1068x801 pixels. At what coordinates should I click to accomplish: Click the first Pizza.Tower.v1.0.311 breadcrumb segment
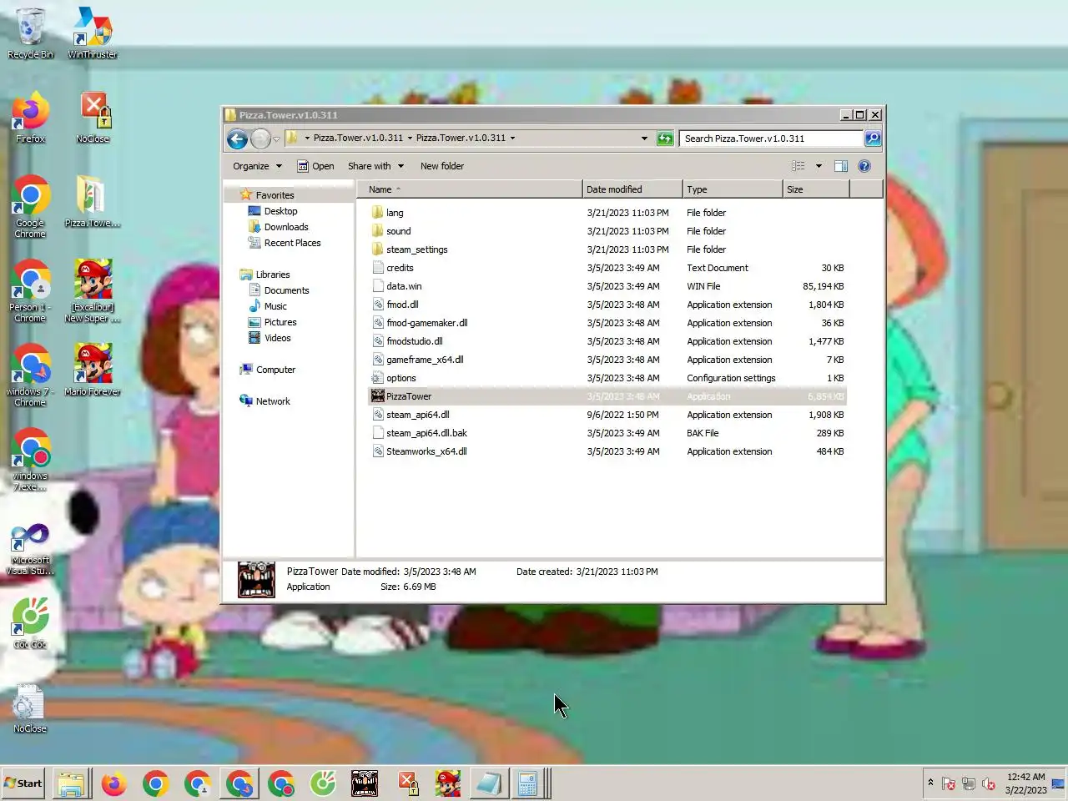tap(358, 139)
